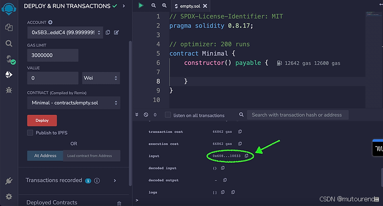Open the File explorer panel
Image resolution: width=383 pixels, height=206 pixels.
pos(9,27)
